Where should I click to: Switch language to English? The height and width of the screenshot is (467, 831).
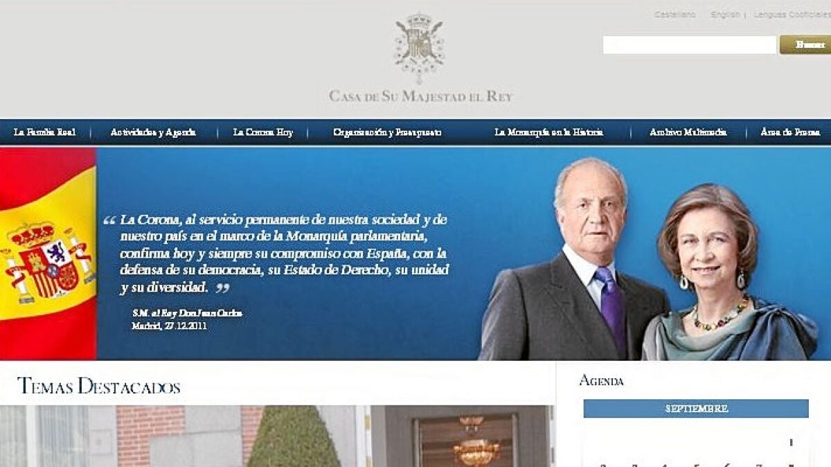725,15
